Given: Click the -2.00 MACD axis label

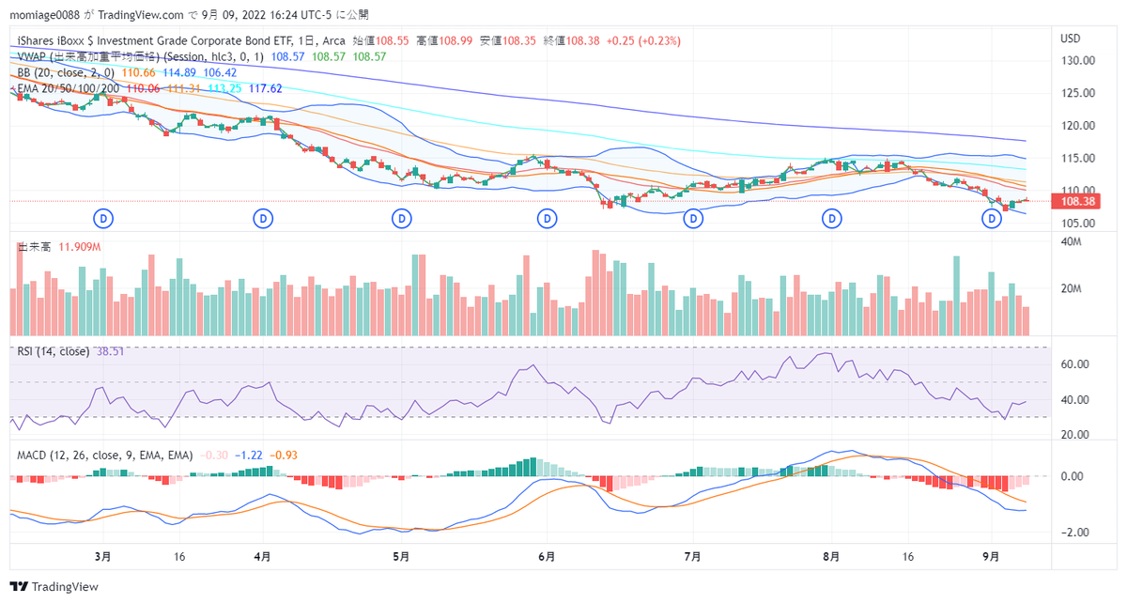Looking at the screenshot, I should click(x=1075, y=532).
